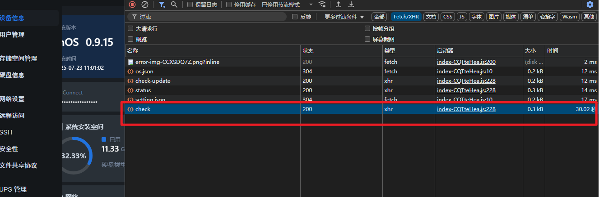Tick the 屏幕截图 checkbox
The height and width of the screenshot is (197, 599).
pos(367,39)
